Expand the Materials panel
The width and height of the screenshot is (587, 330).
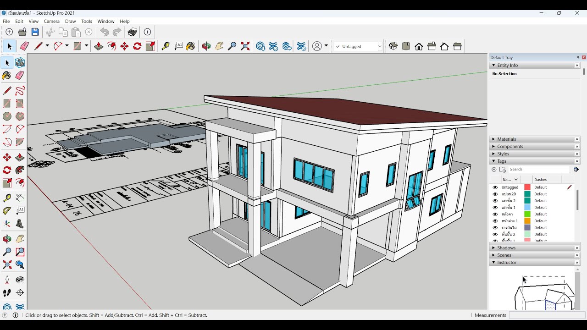[x=493, y=139]
